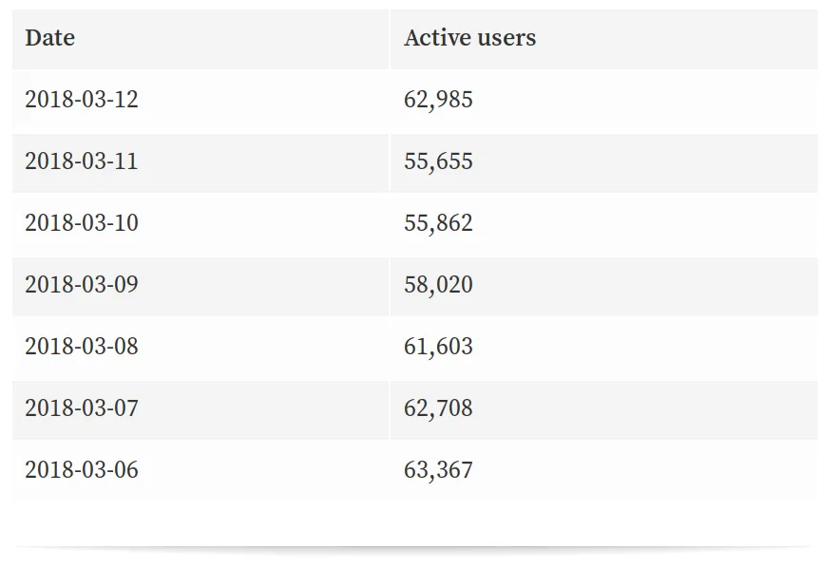Click the shadow divider below the table
The width and height of the screenshot is (821, 568).
(410, 548)
